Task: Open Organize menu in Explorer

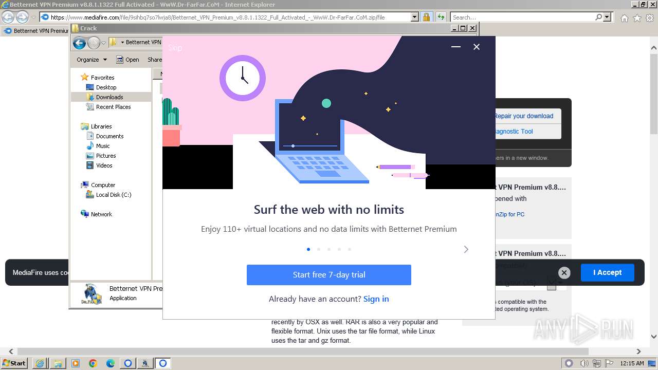Action: point(92,60)
